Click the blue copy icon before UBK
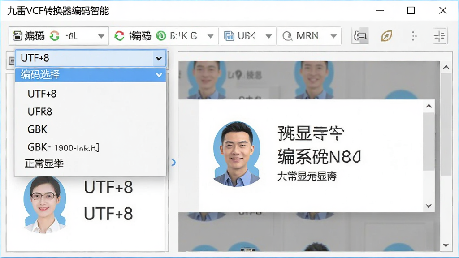Image resolution: width=459 pixels, height=258 pixels. (x=229, y=36)
